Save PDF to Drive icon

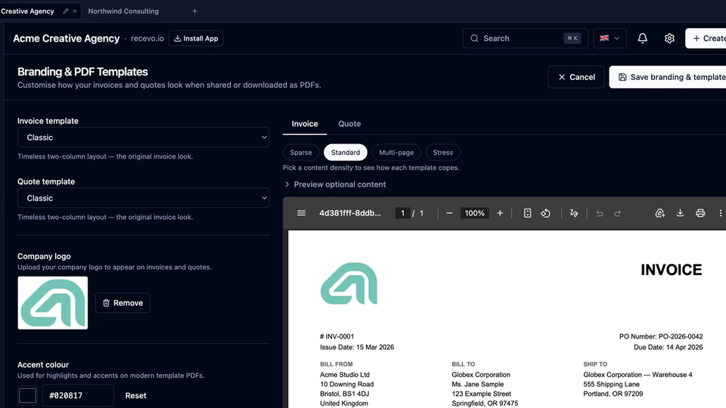[x=659, y=213]
